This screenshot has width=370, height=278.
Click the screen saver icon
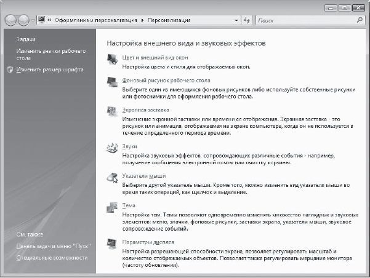click(112, 111)
